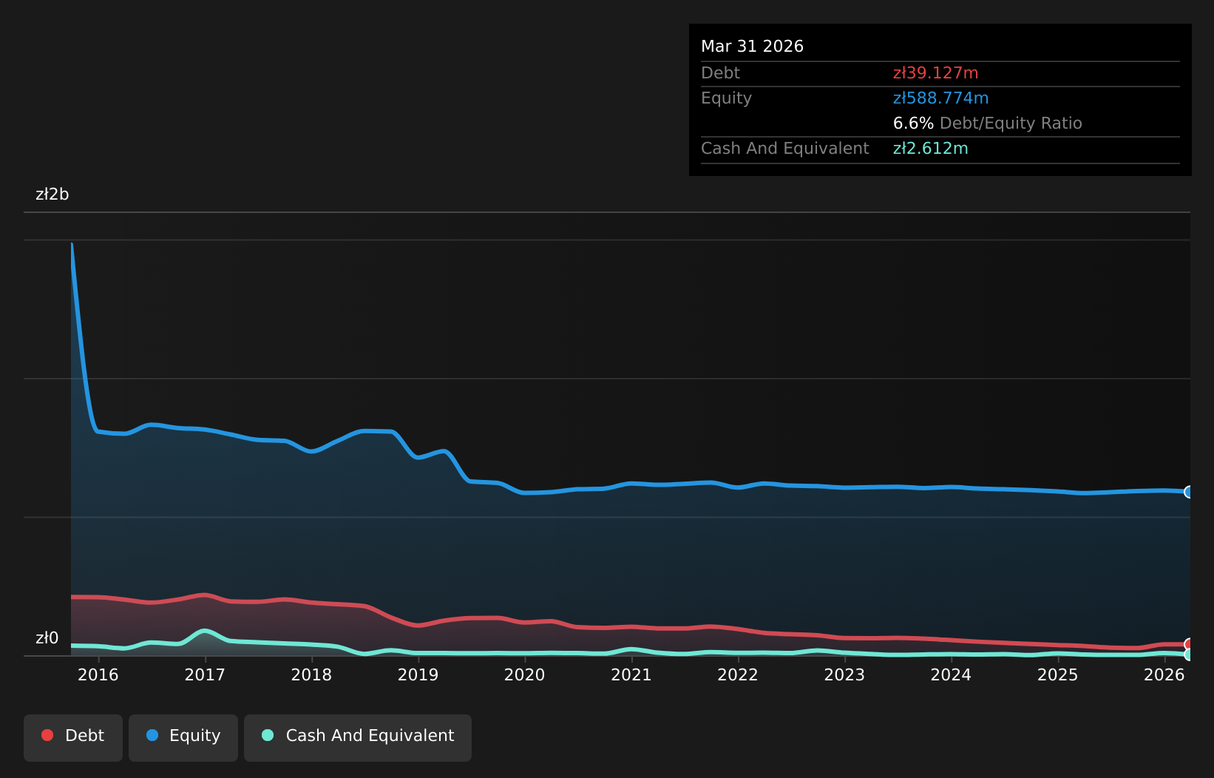Click the 2019 x-axis label
Image resolution: width=1214 pixels, height=778 pixels.
[x=418, y=674]
